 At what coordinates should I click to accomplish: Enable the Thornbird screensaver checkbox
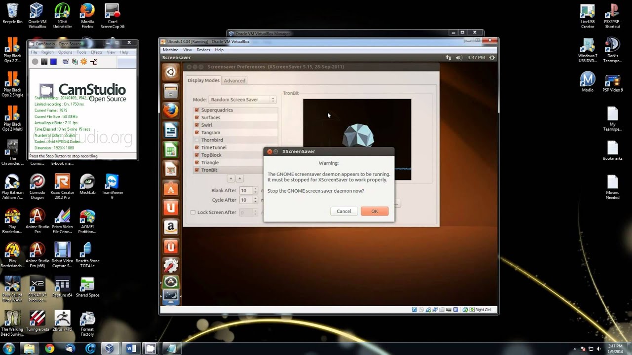tap(197, 140)
